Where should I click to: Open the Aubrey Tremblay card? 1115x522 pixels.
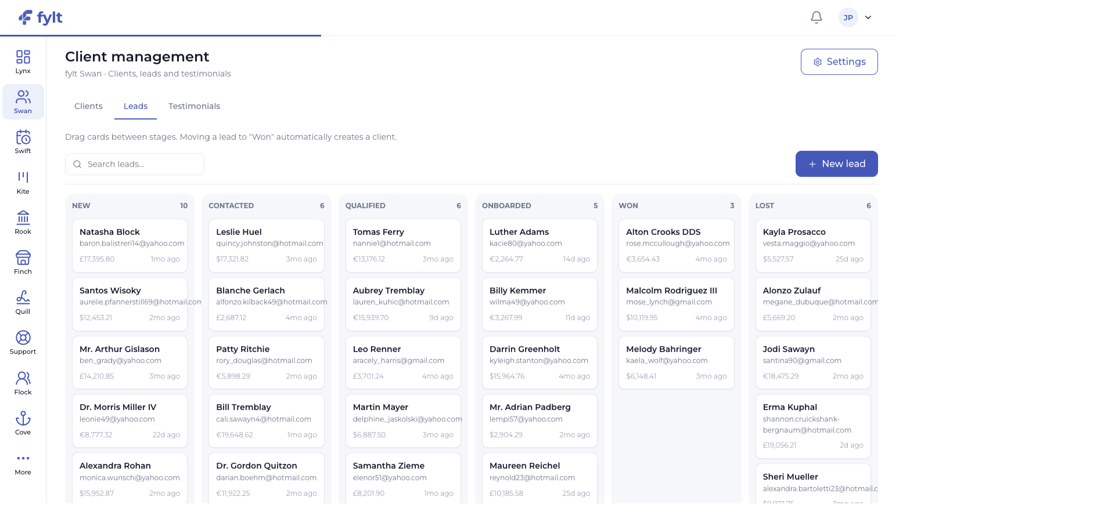403,304
